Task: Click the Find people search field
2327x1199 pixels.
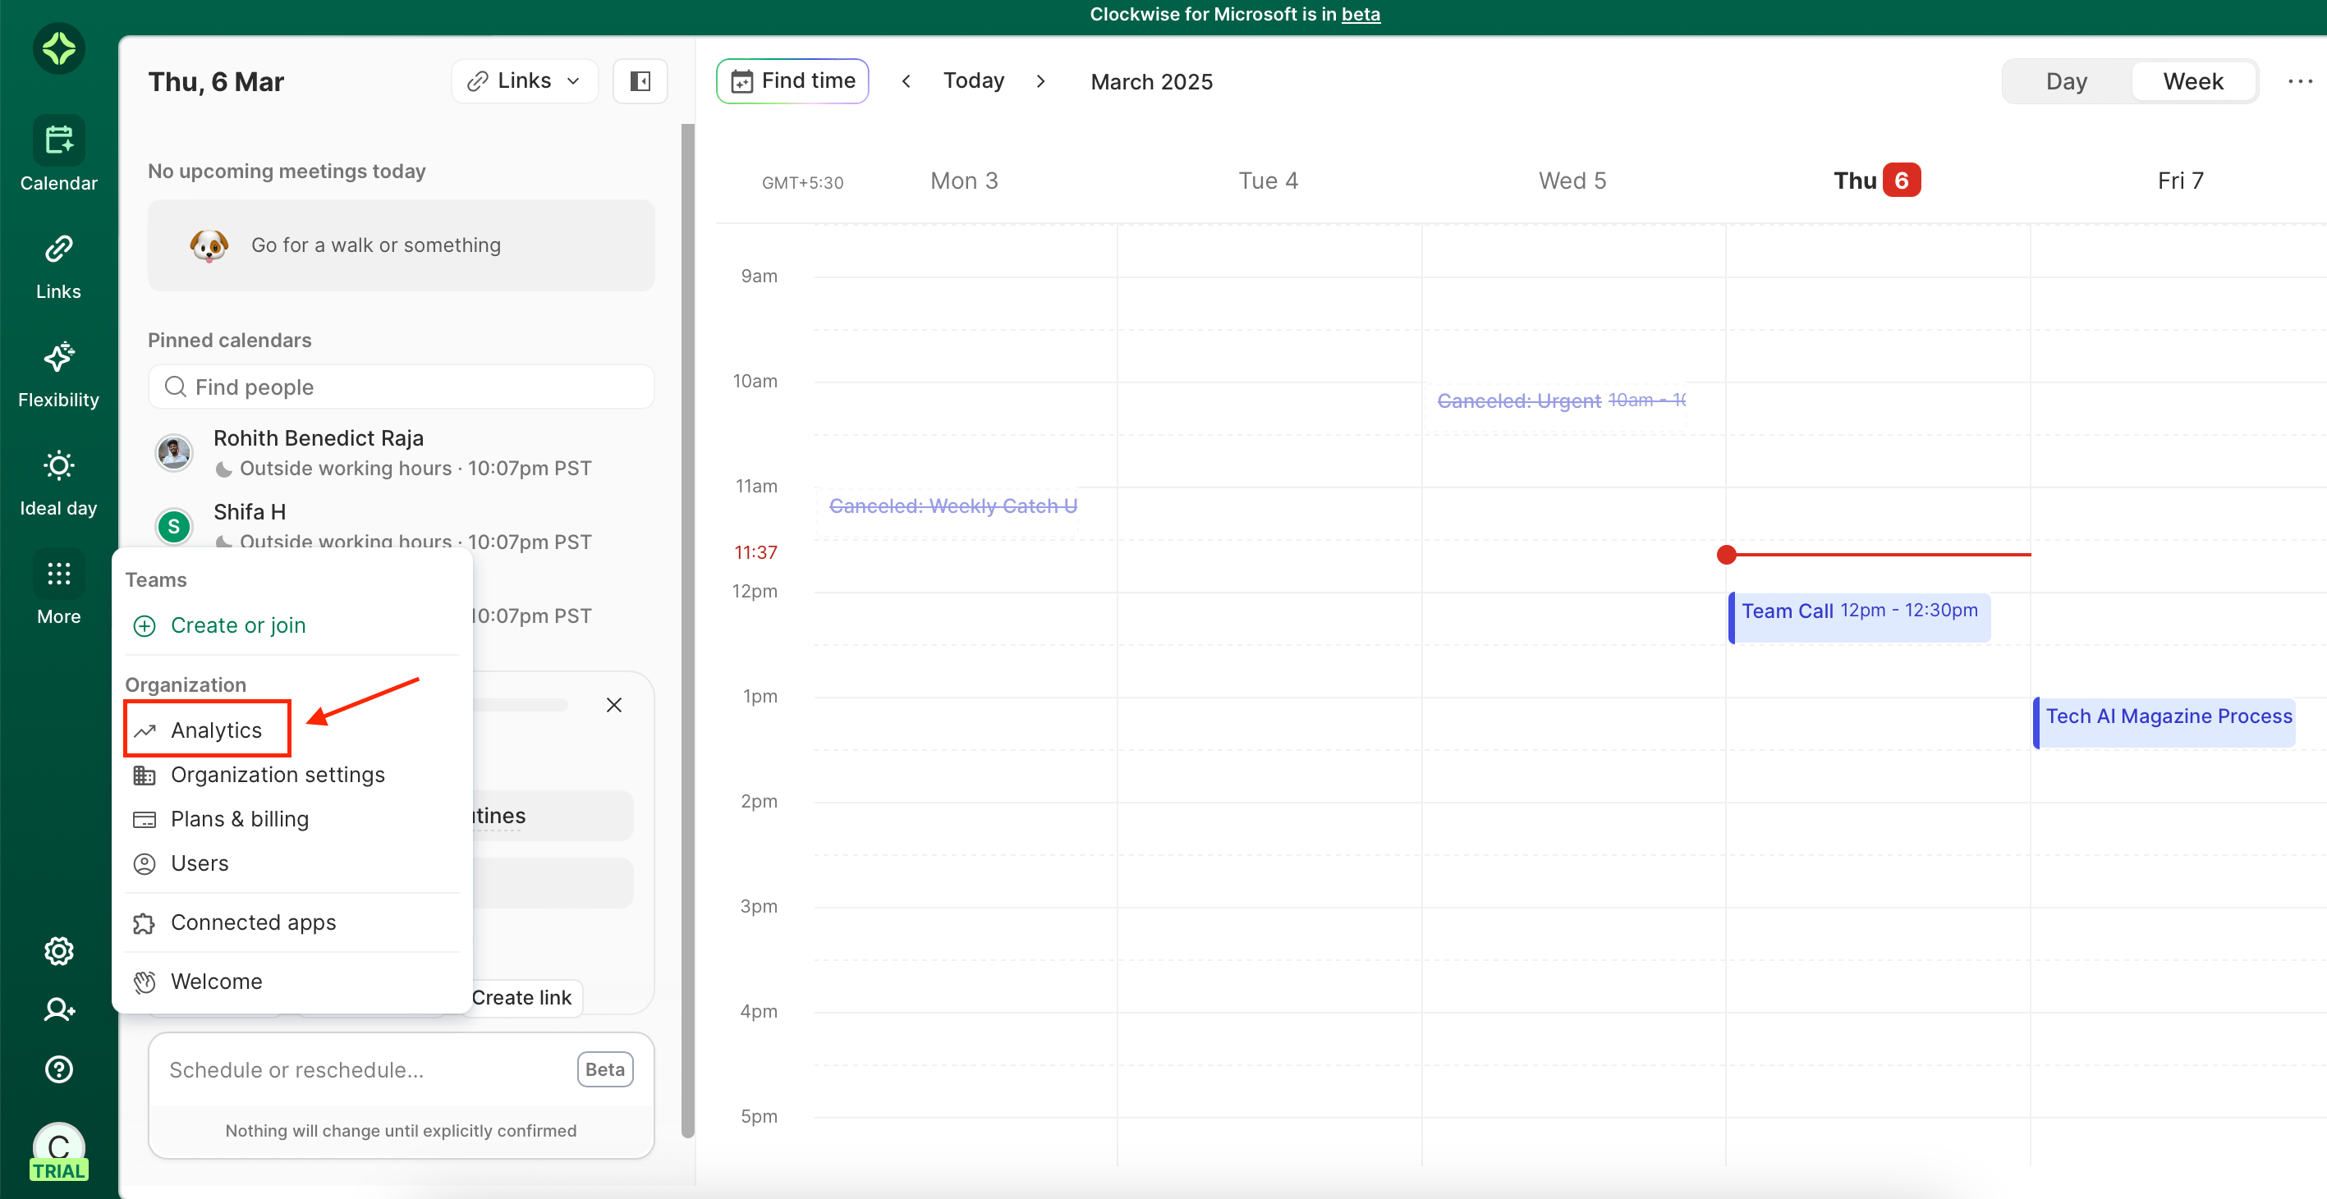Action: (x=401, y=387)
